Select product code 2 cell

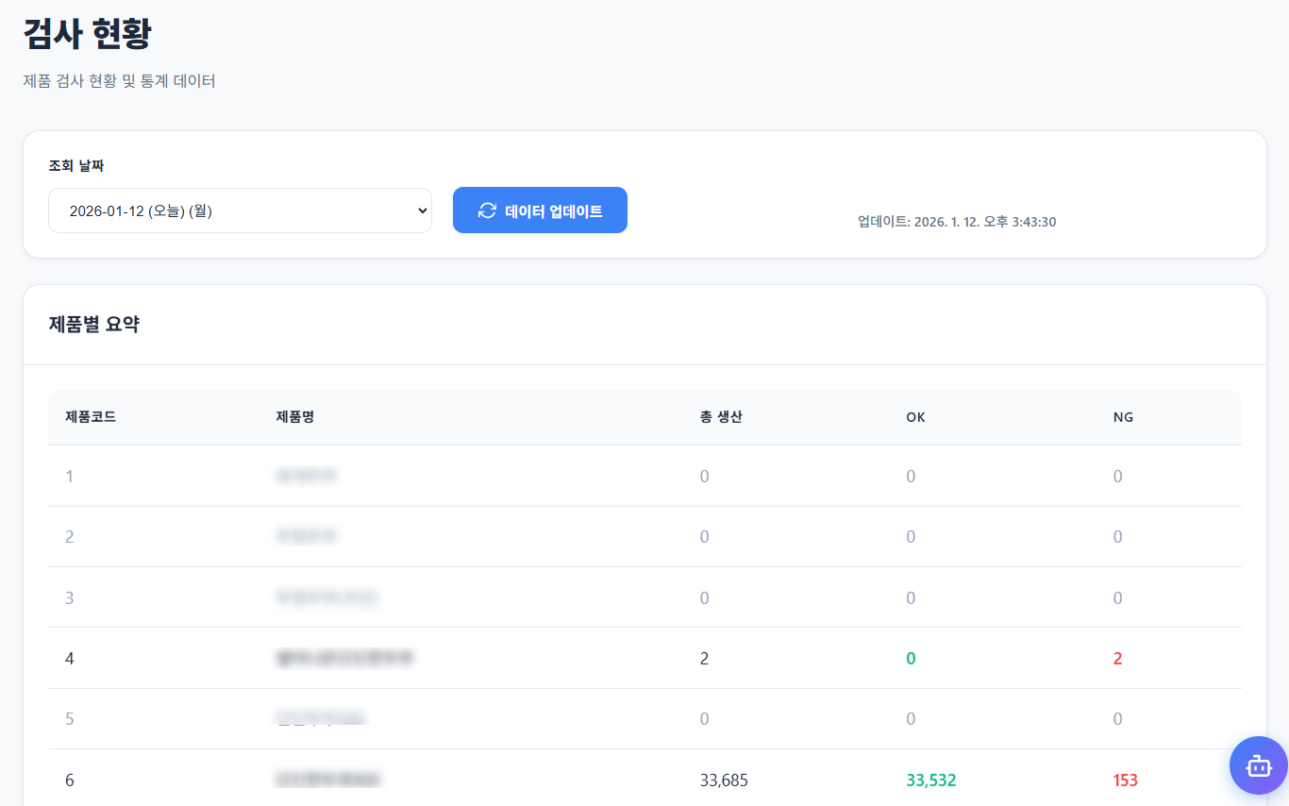(x=69, y=537)
